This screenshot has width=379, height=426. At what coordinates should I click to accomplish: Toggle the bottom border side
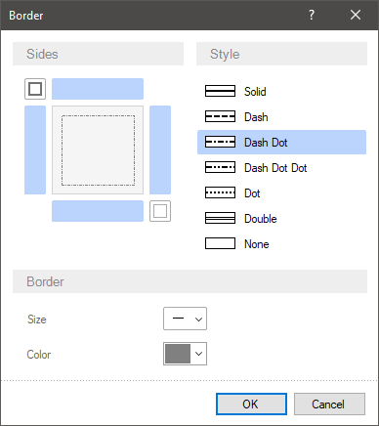(98, 211)
